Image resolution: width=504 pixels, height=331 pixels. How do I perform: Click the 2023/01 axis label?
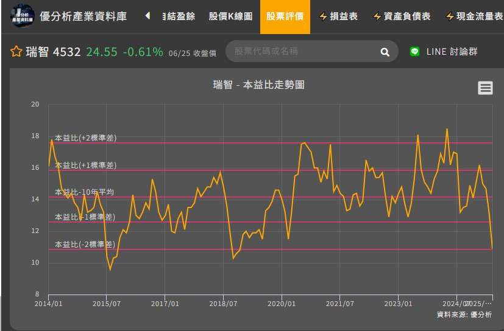[x=398, y=304]
